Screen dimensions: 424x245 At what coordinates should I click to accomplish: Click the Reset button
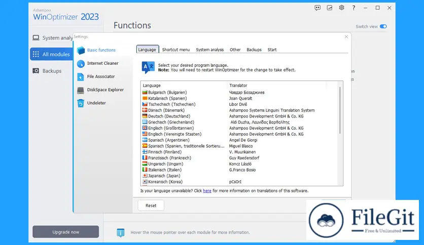pos(151,206)
